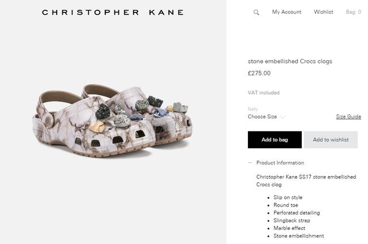Open the Choose Size dropdown
The width and height of the screenshot is (368, 244).
[x=263, y=117]
